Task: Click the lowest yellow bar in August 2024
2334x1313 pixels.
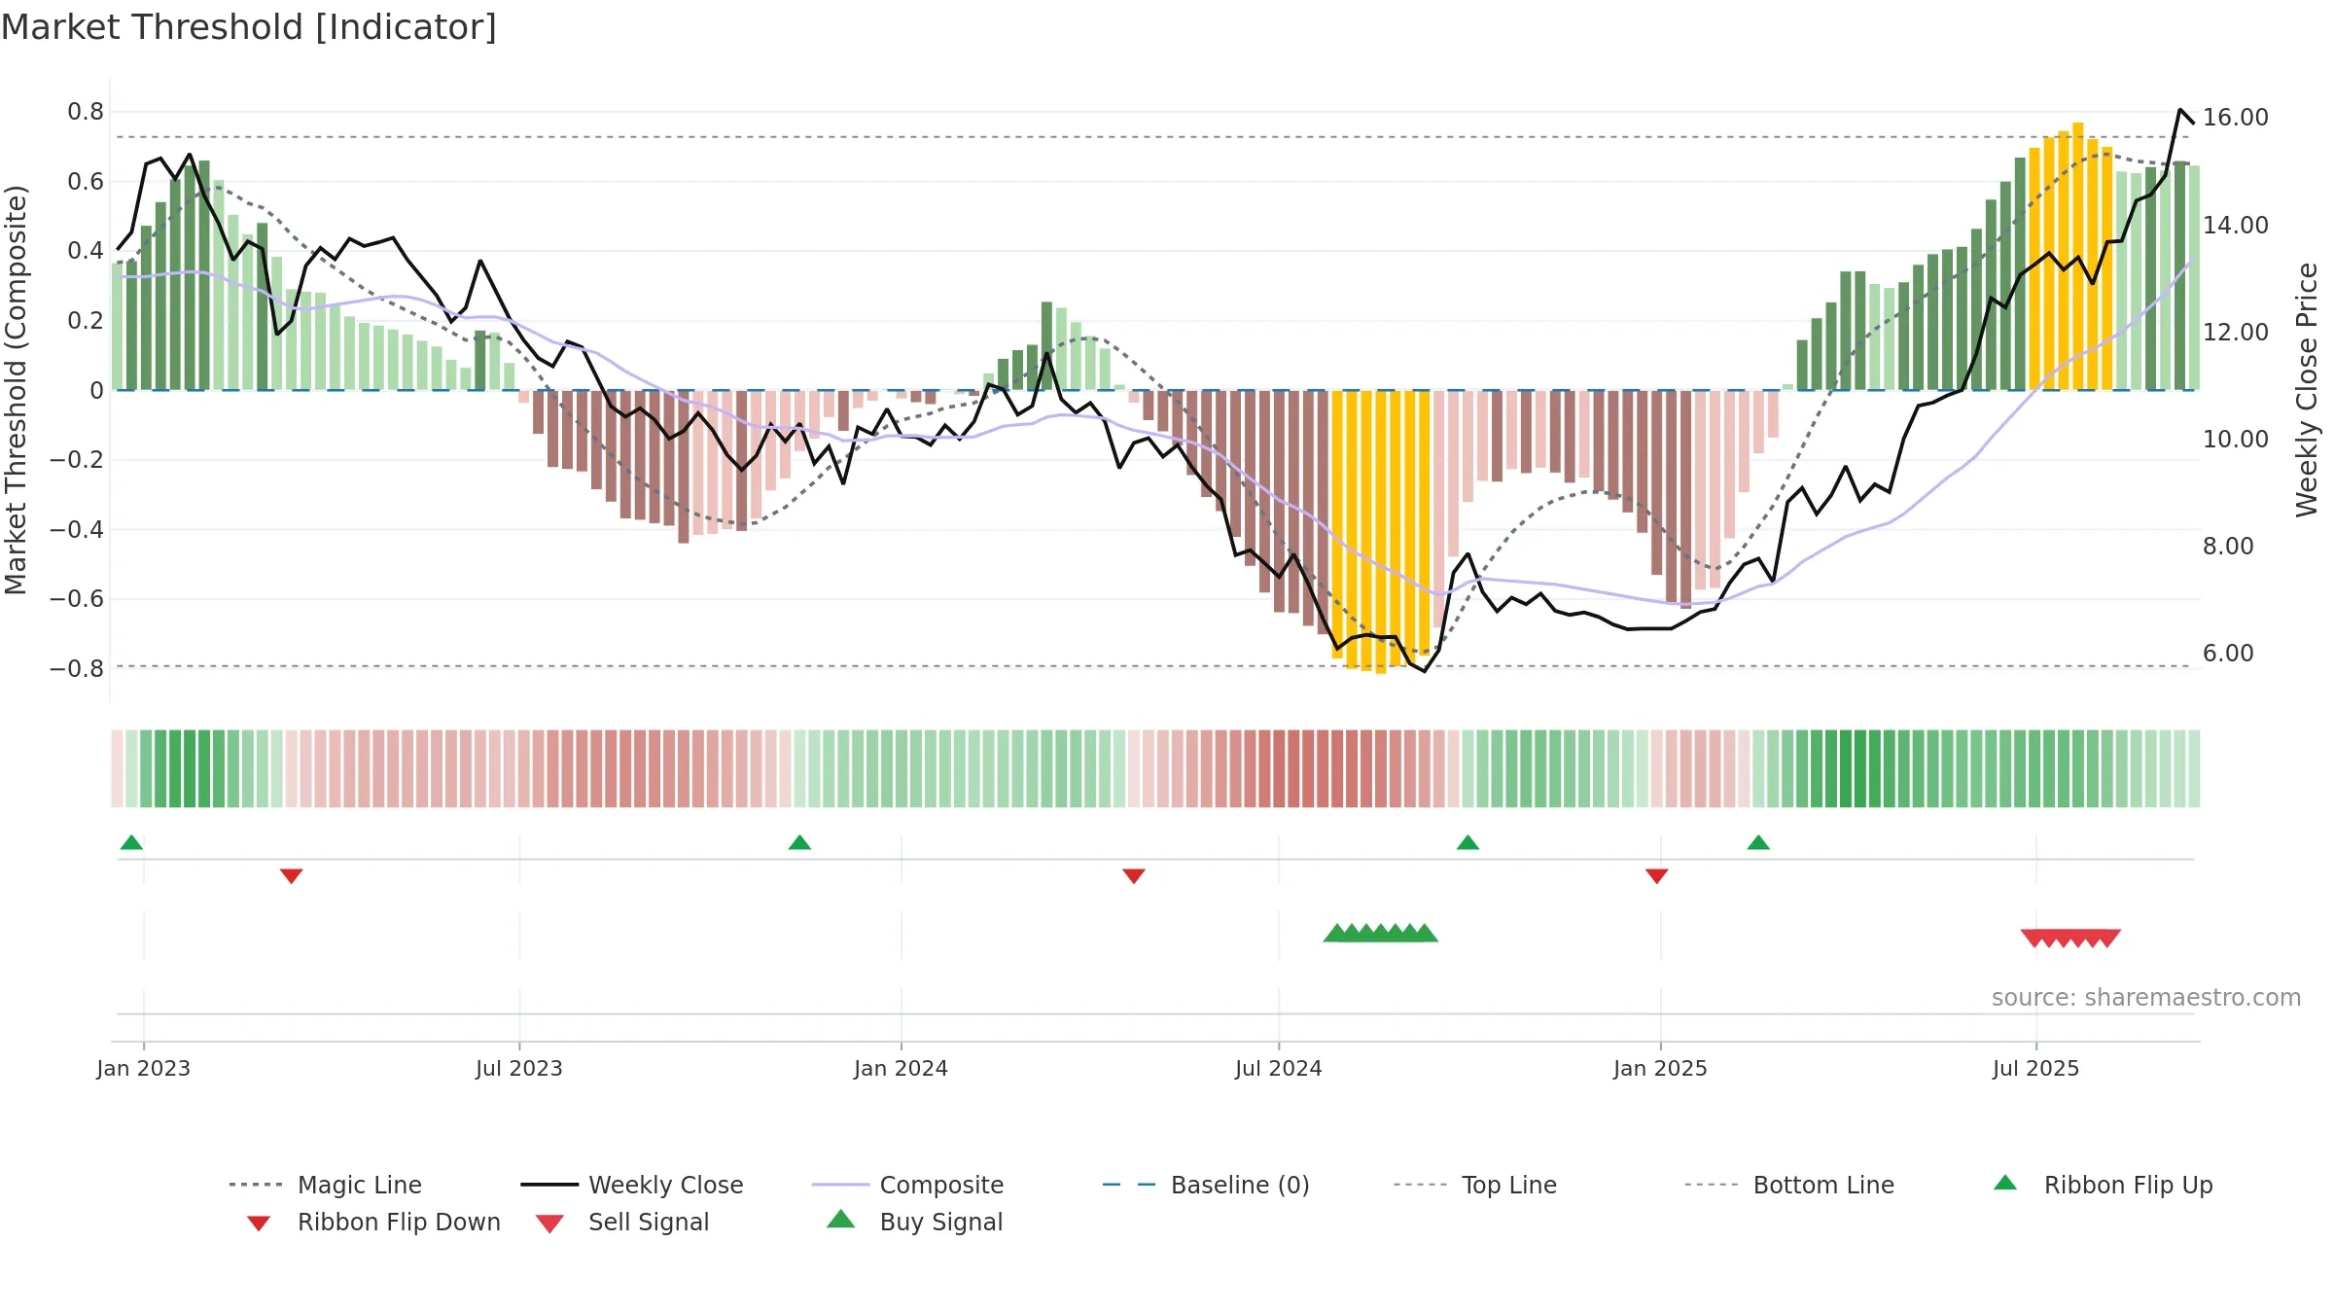Action: point(1380,532)
